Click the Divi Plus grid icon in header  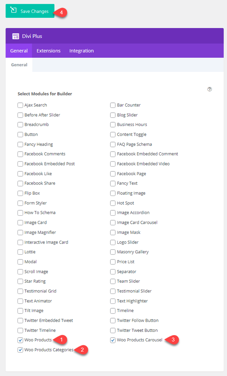point(15,36)
